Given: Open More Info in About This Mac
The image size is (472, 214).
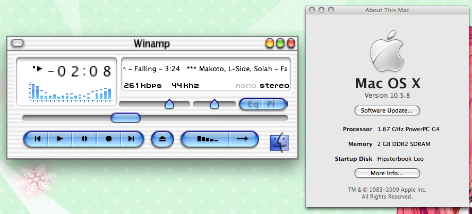Looking at the screenshot, I should (387, 173).
